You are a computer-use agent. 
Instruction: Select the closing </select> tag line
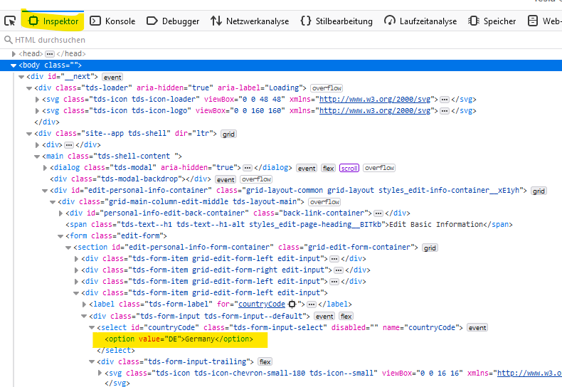(116, 351)
